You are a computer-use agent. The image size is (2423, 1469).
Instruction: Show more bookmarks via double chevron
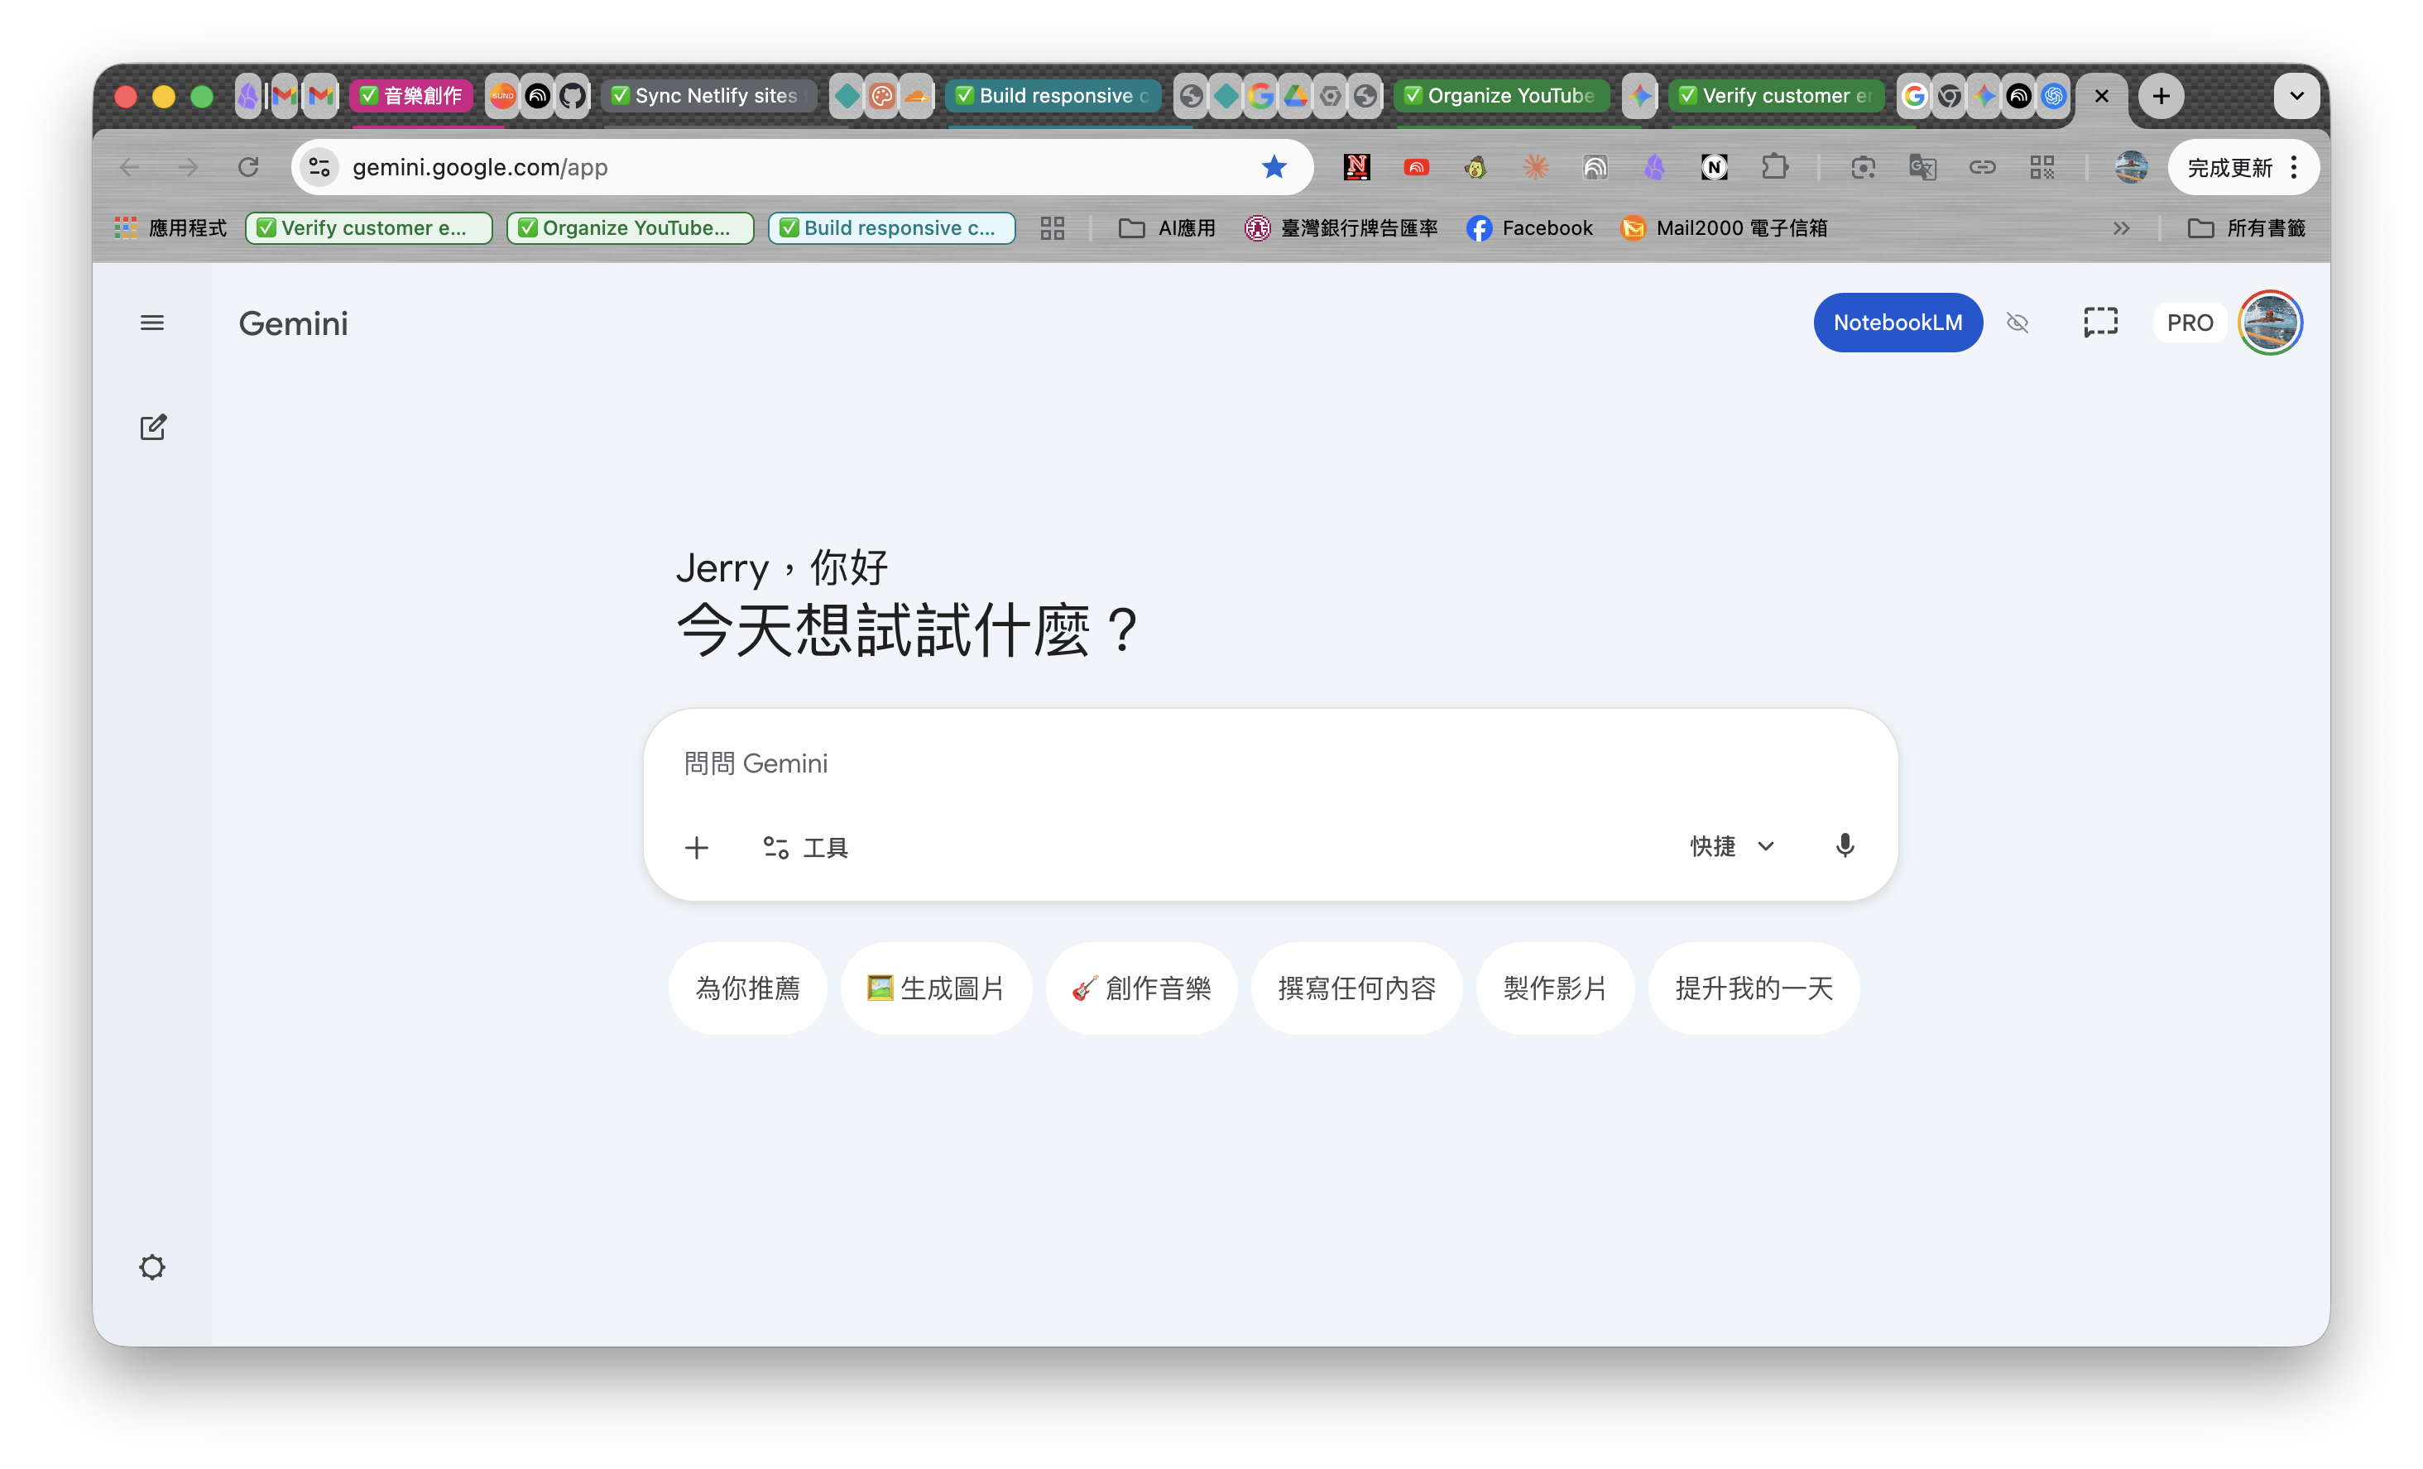[x=2120, y=228]
